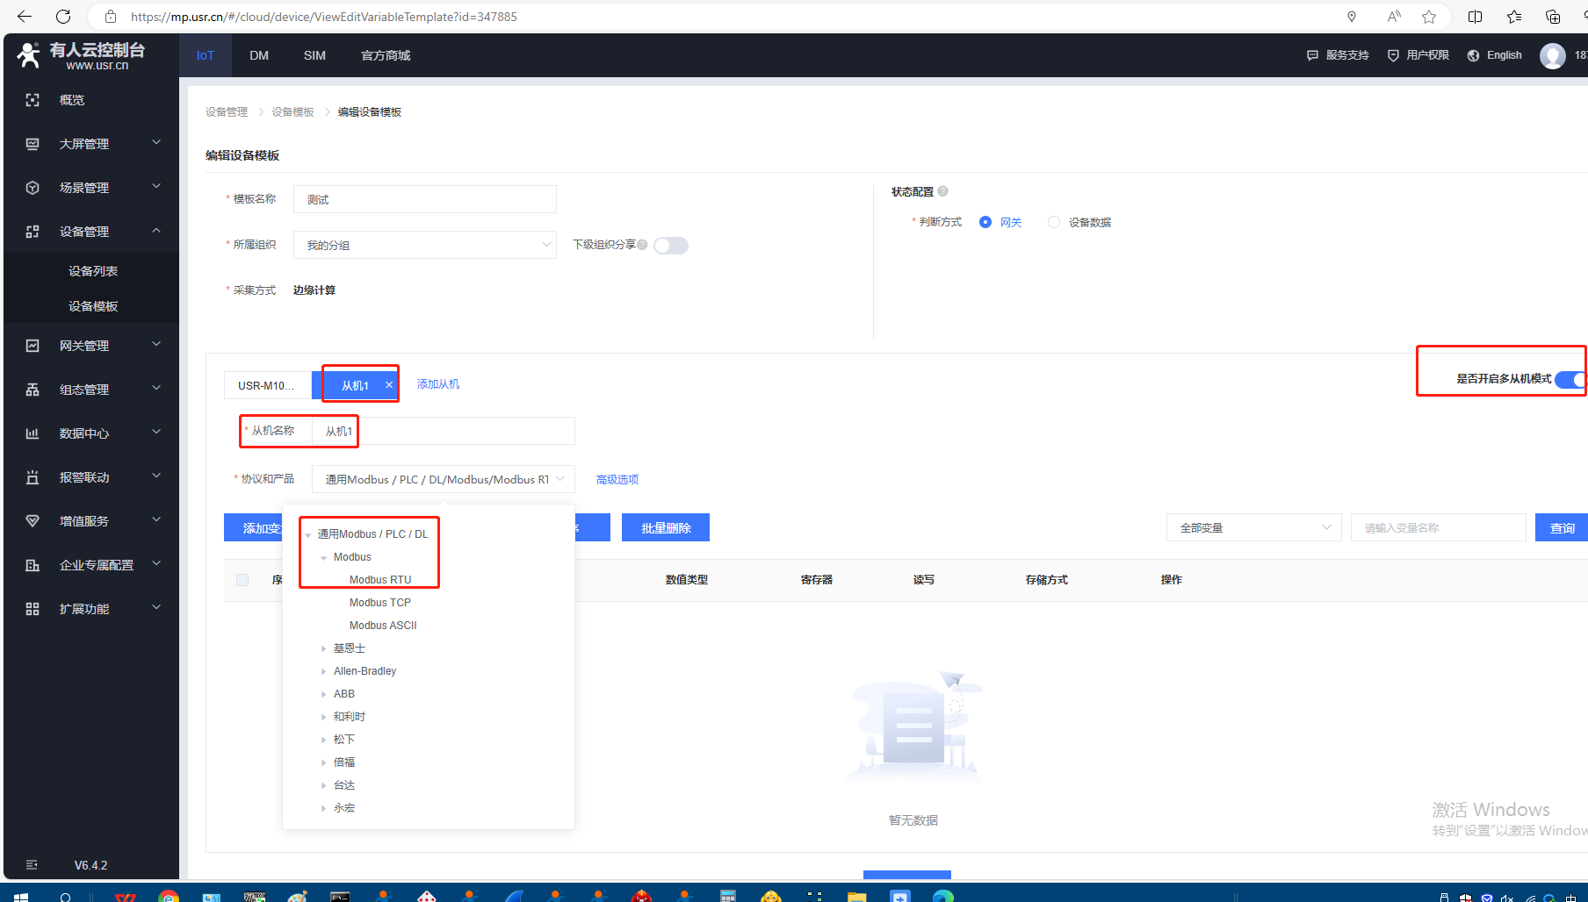Open the 全部变量 filter dropdown
This screenshot has height=902, width=1588.
[1253, 528]
